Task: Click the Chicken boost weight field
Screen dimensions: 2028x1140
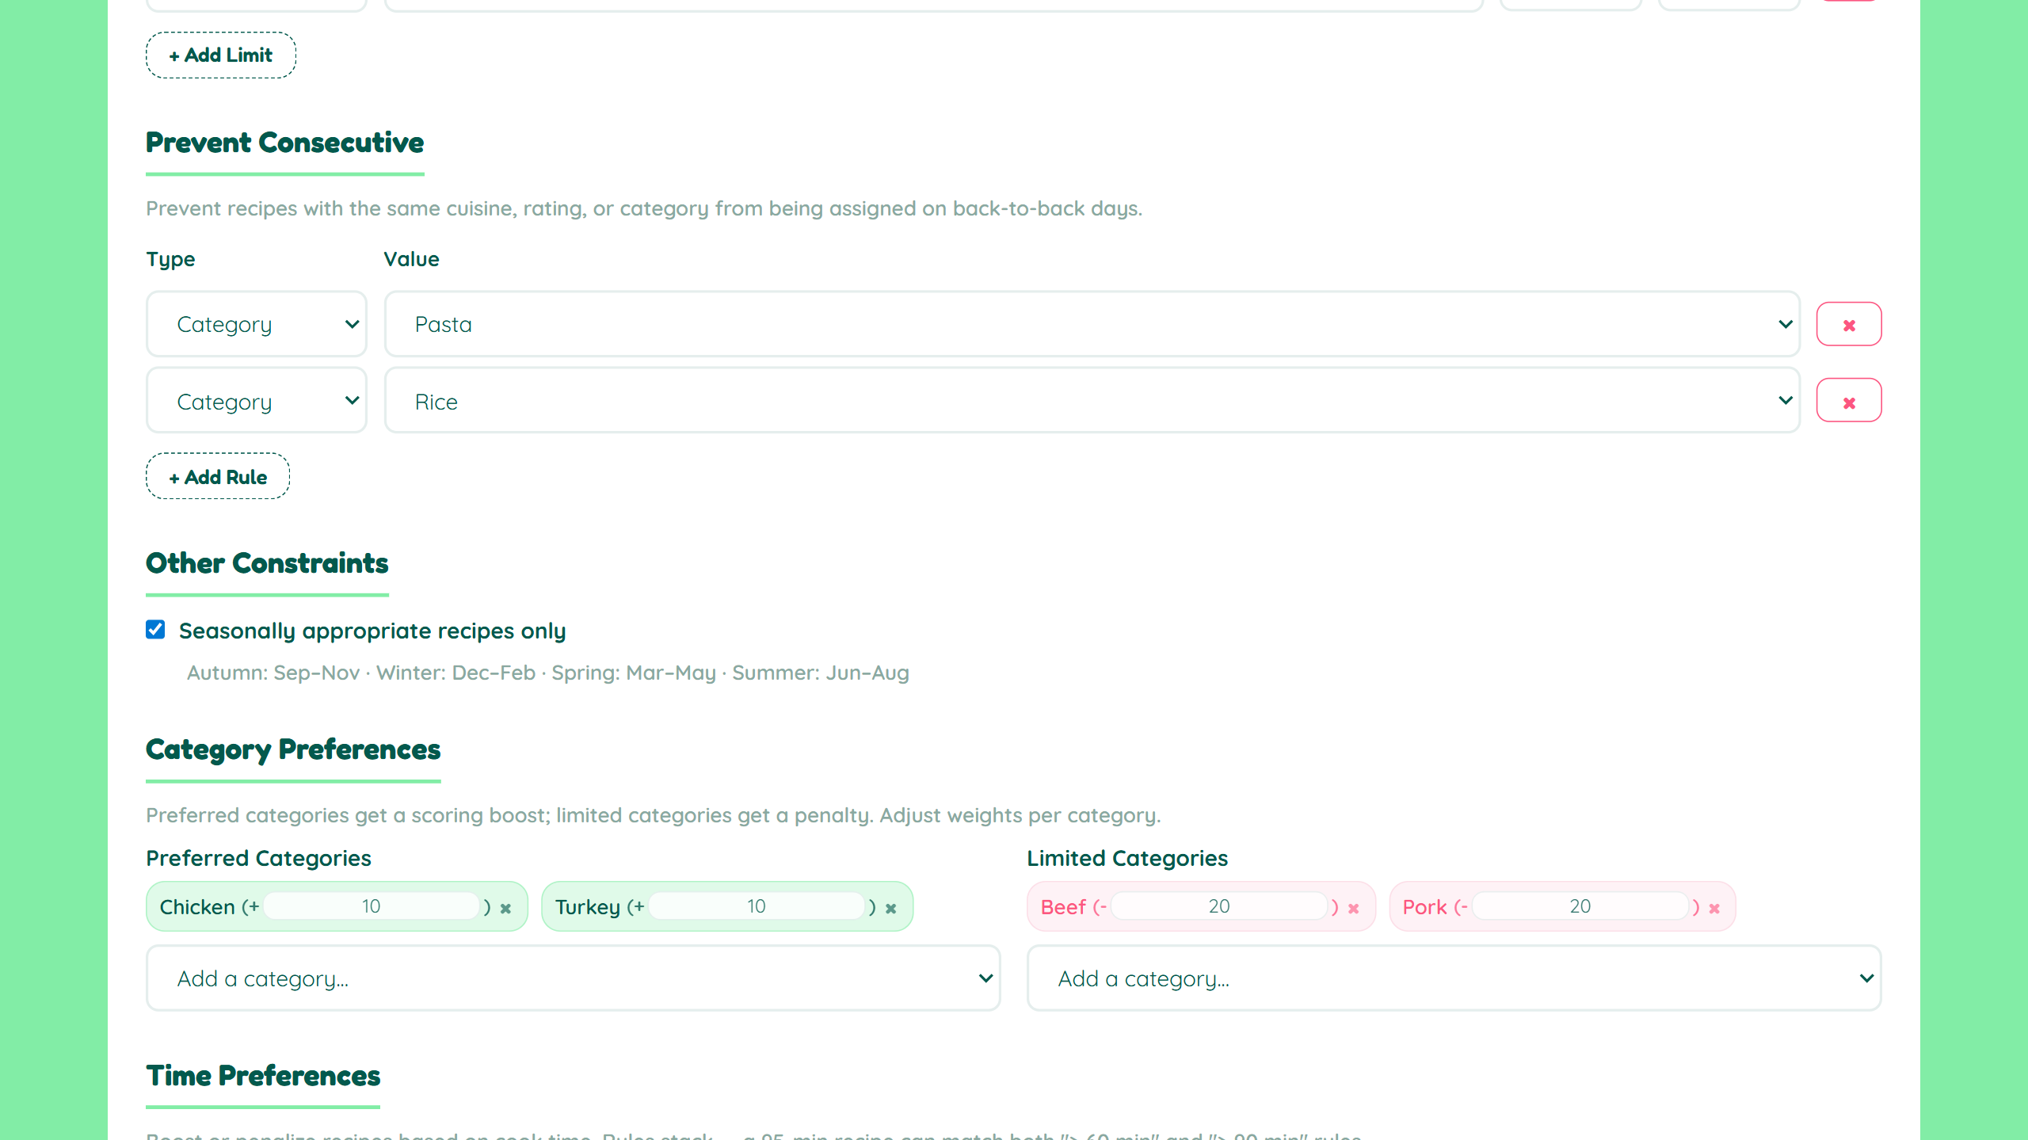Action: click(x=372, y=906)
